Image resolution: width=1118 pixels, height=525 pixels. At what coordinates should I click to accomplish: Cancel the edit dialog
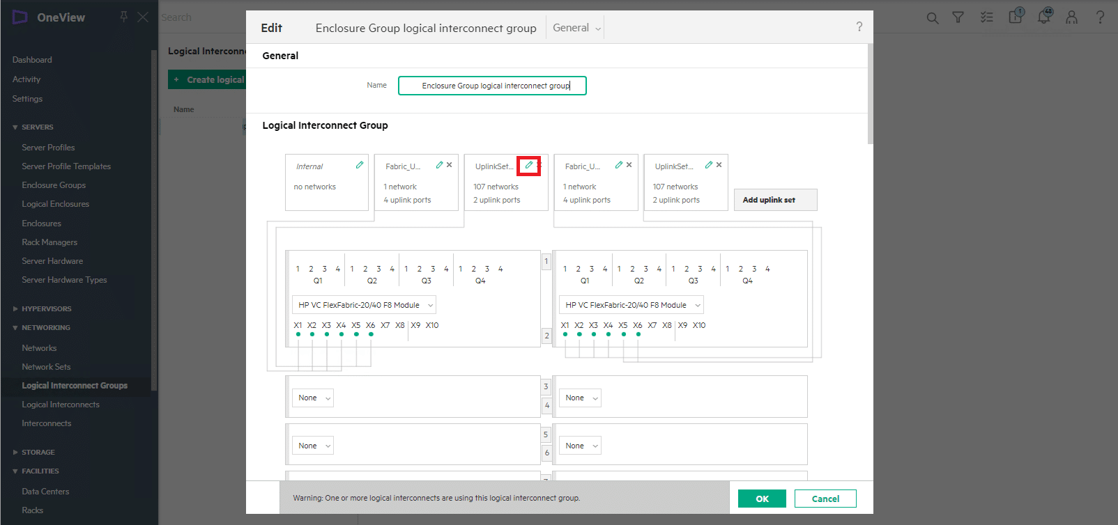[825, 499]
